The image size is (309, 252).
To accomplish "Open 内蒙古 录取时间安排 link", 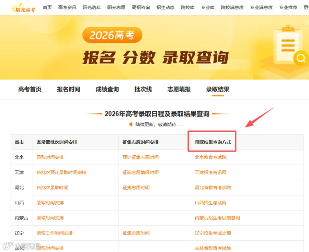I will pos(50,218).
